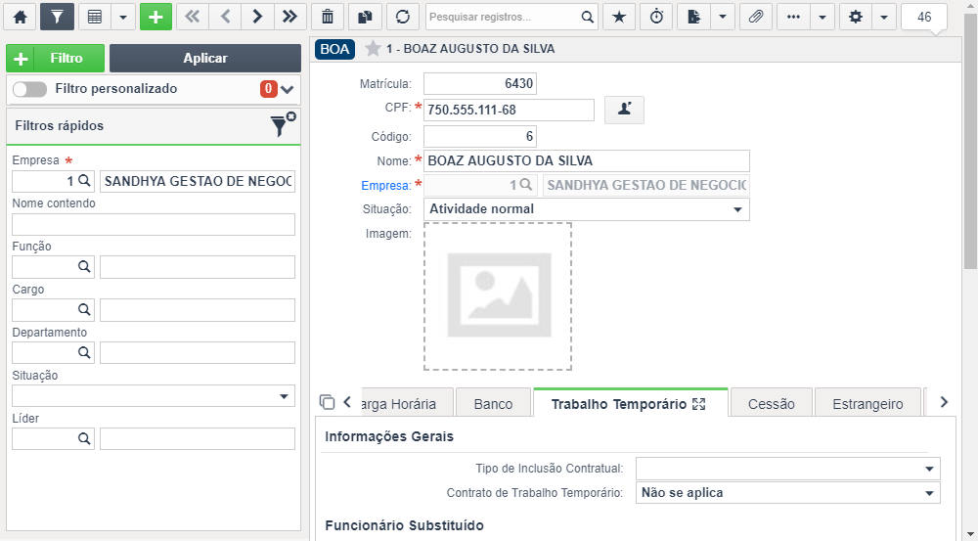Open Contrato de Trabalho Temporário dropdown
This screenshot has height=541, width=978.
pos(787,493)
